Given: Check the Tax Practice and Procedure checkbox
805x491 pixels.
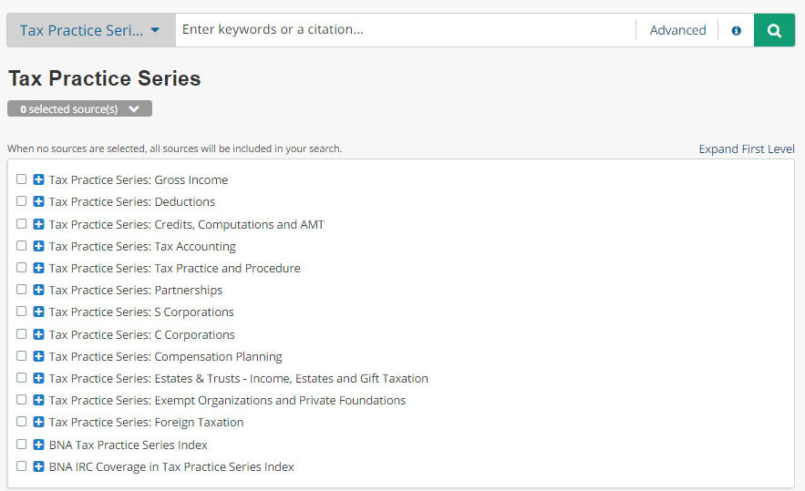Looking at the screenshot, I should pyautogui.click(x=22, y=268).
